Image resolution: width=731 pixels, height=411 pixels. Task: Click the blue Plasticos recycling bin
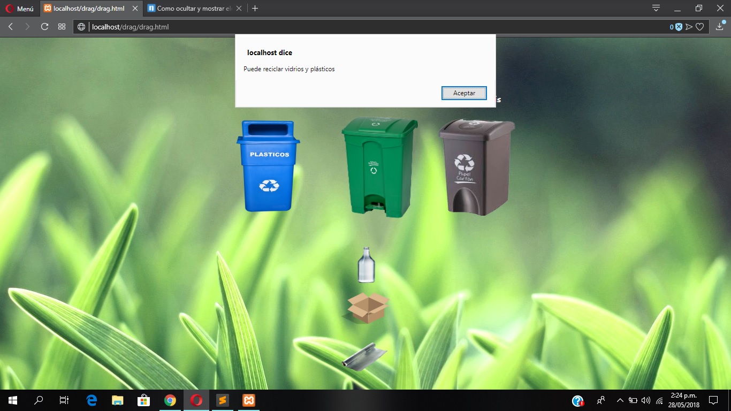268,166
